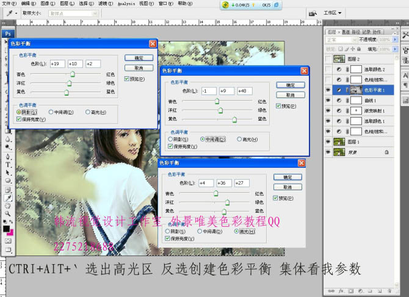Toggle 保持亮度 checkbox in bottom dialog

(x=168, y=238)
